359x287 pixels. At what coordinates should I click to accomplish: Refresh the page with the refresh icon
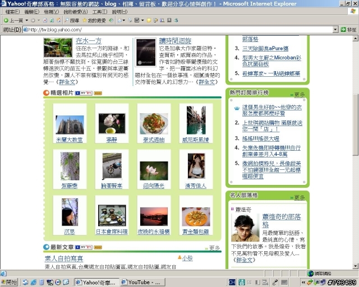click(52, 20)
